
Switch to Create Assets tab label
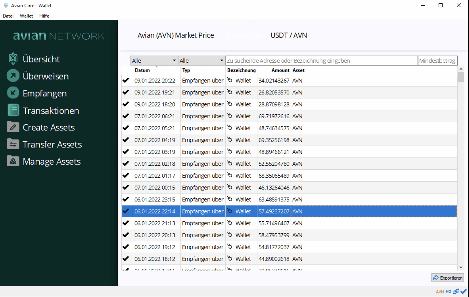(49, 127)
